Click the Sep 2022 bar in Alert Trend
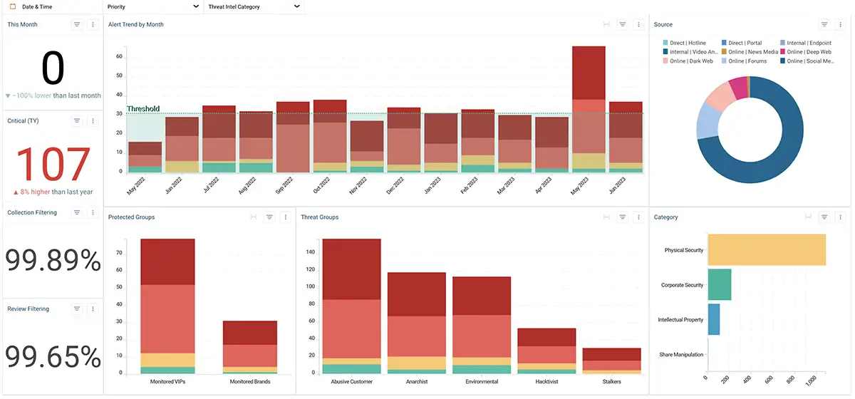855x399 pixels. coord(293,137)
